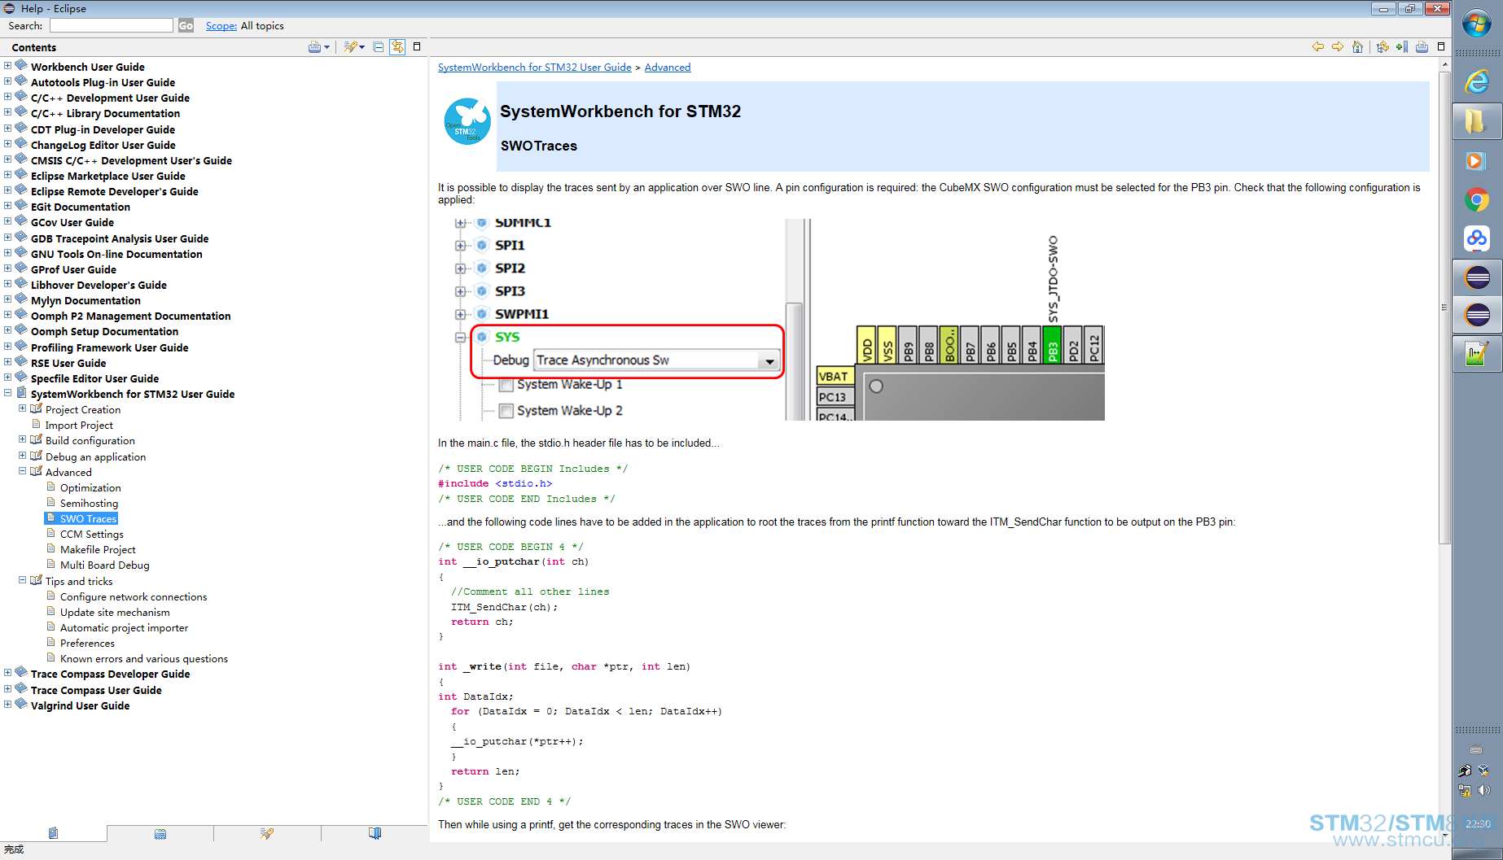Go forward to the next help page
Image resolution: width=1503 pixels, height=860 pixels.
point(1338,47)
